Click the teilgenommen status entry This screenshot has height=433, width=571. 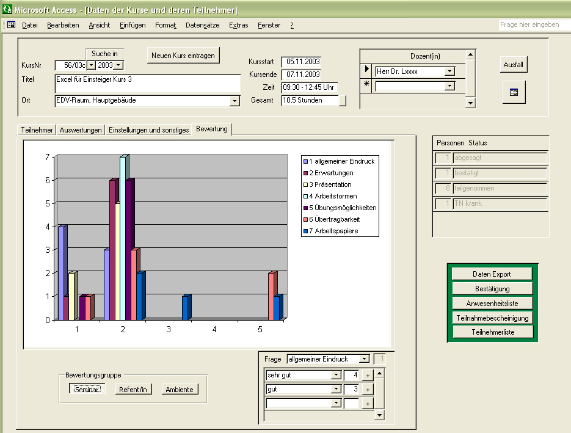(500, 188)
